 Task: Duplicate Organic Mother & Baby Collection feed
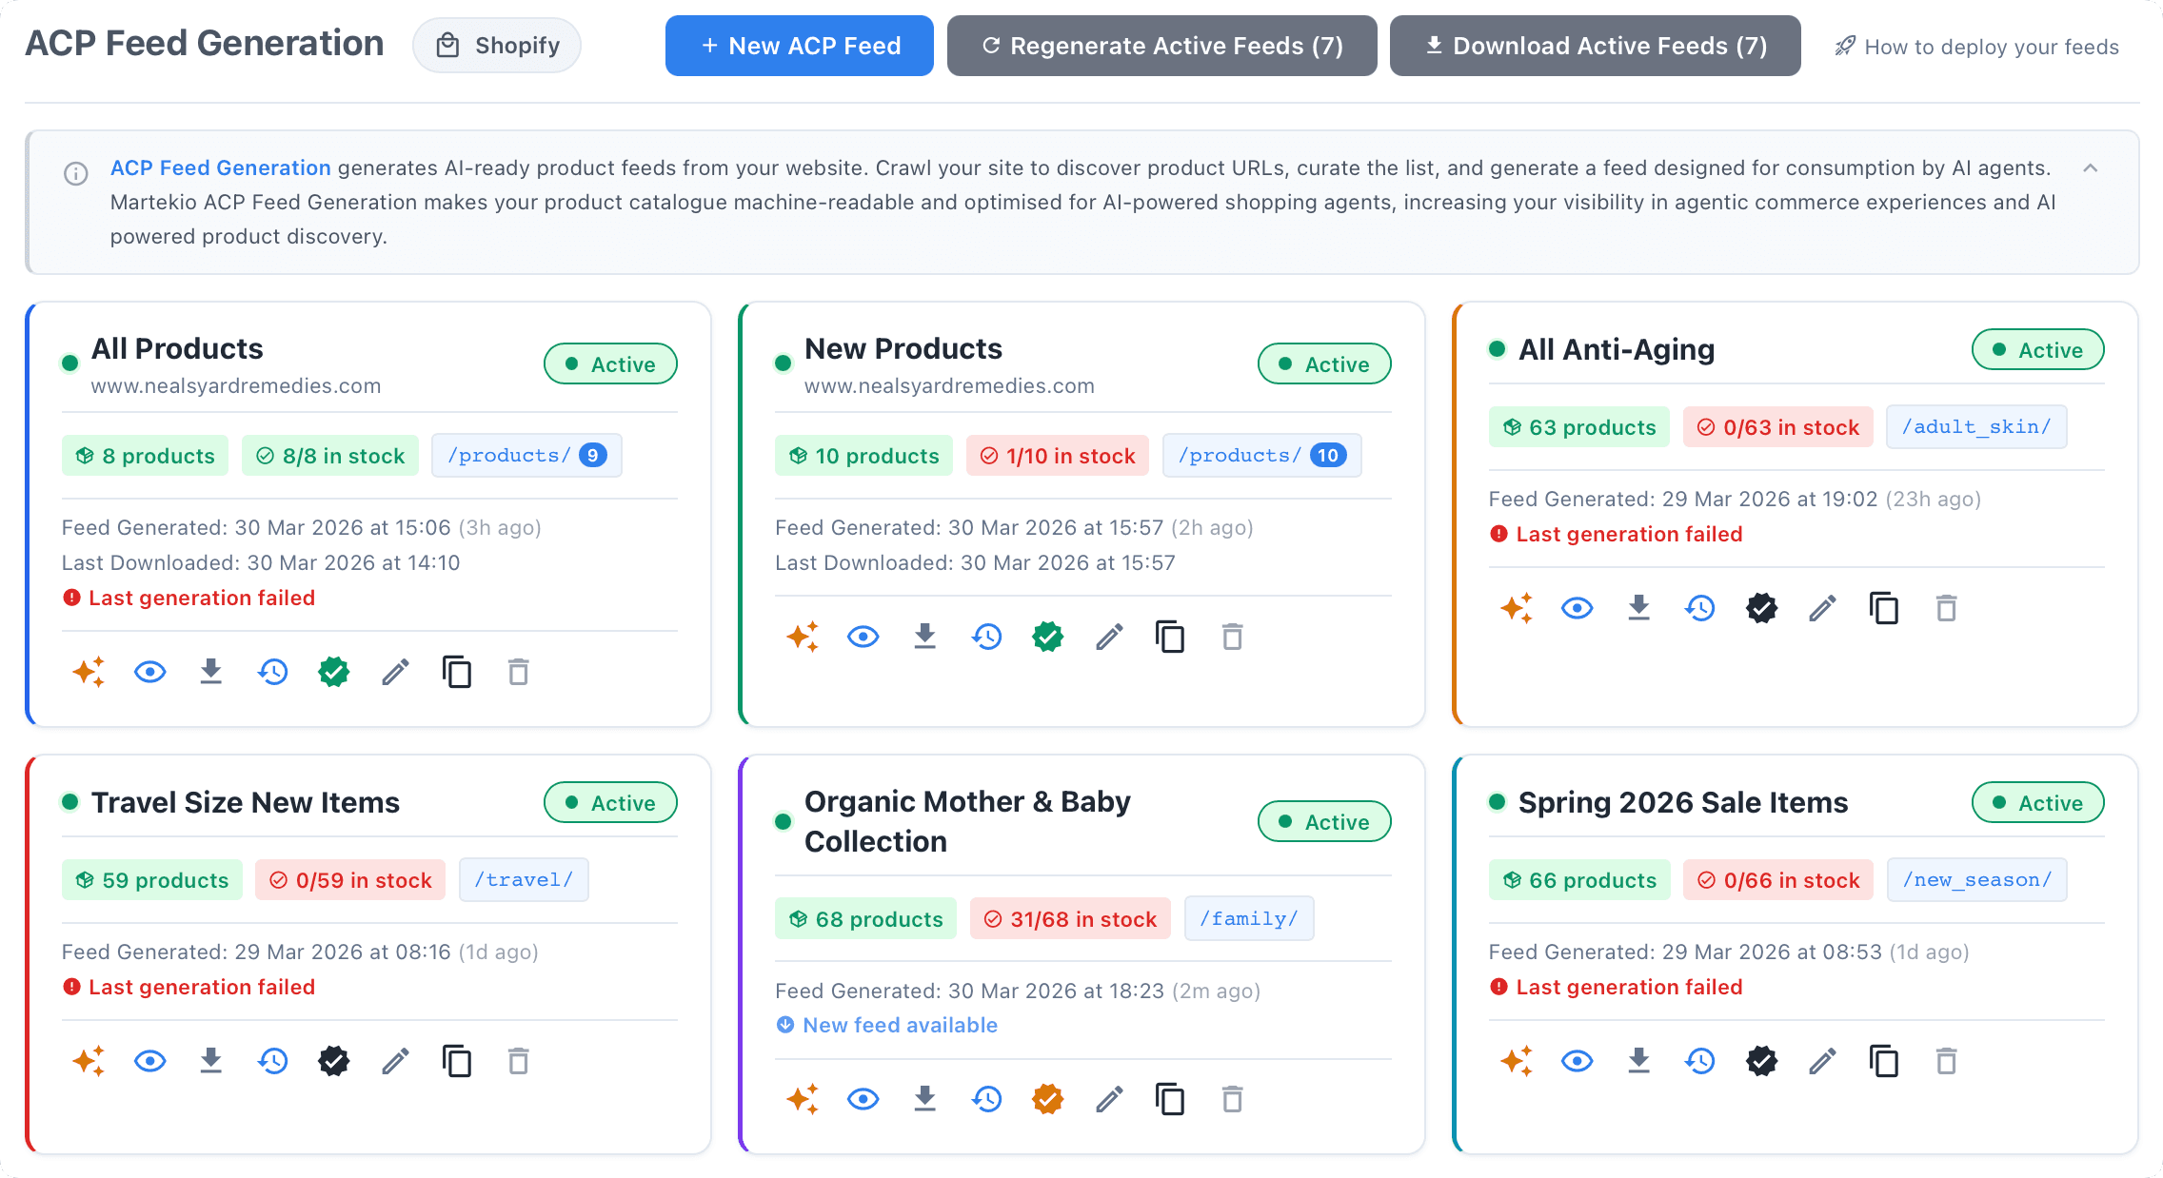coord(1170,1100)
